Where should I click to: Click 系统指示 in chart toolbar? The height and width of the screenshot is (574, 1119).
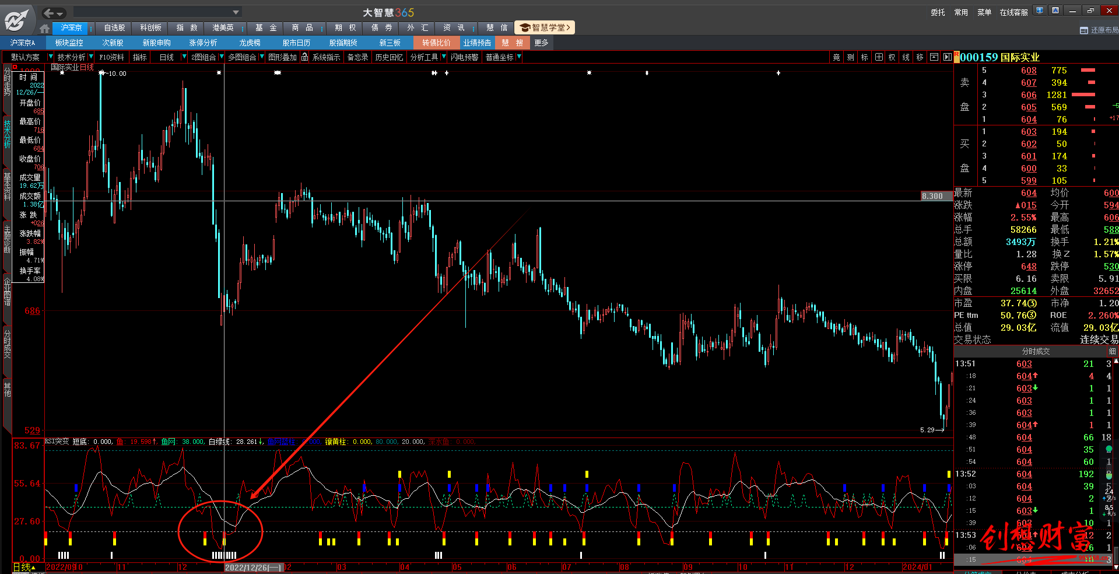coord(326,57)
